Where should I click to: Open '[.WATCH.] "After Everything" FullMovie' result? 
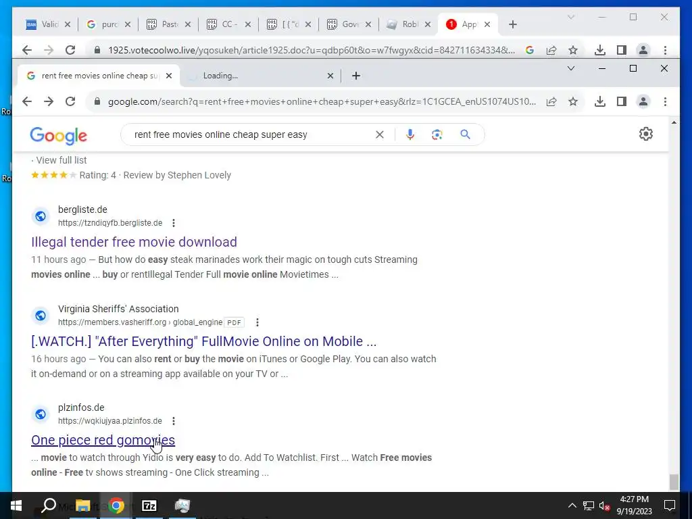click(204, 341)
